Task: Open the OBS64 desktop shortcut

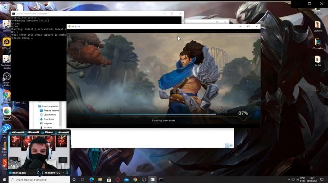Action: [x=6, y=77]
